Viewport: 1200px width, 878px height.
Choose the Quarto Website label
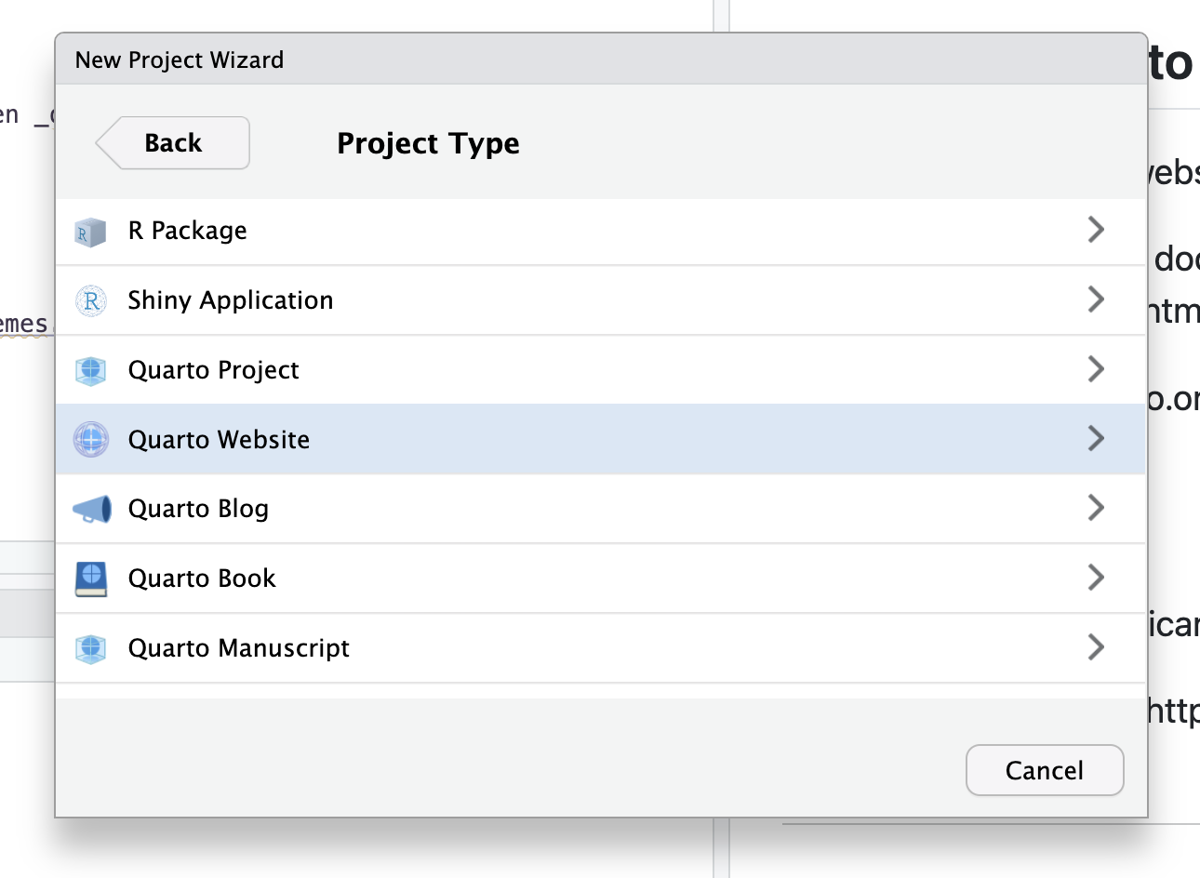[x=220, y=439]
